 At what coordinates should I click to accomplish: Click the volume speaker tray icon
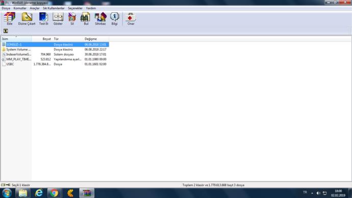[x=318, y=193]
